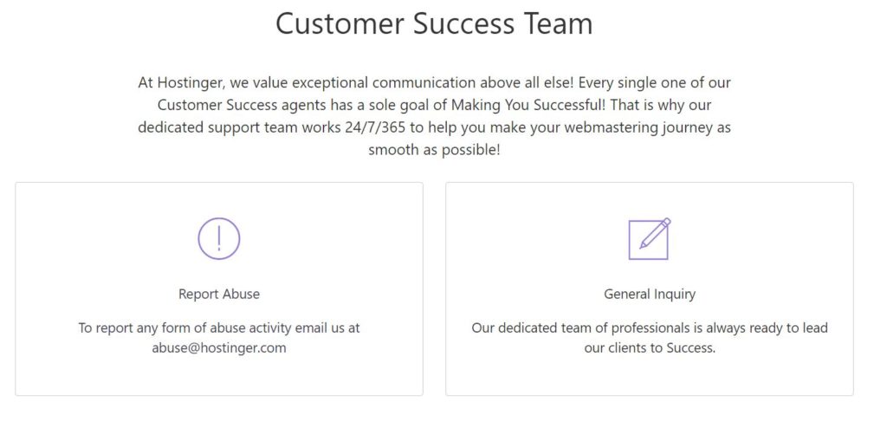Select the Report Abuse card title
Image resolution: width=887 pixels, height=422 pixels.
(219, 294)
